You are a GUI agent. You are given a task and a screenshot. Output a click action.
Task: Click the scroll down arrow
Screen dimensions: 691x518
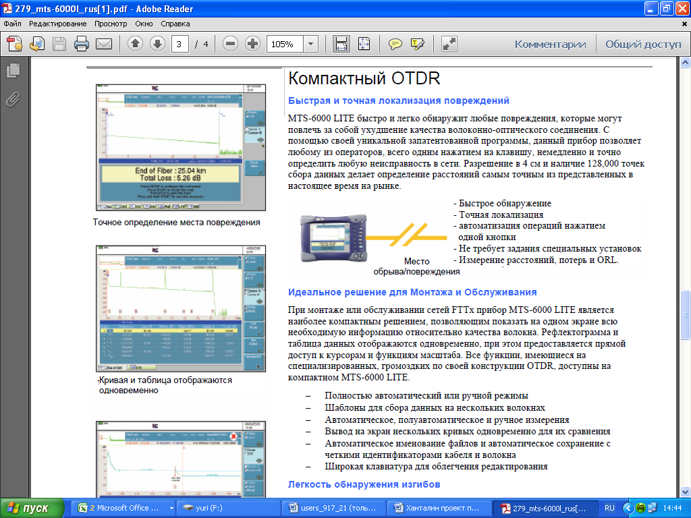point(686,492)
